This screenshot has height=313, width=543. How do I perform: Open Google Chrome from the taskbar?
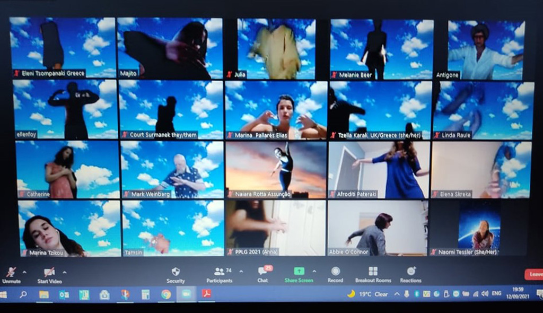pyautogui.click(x=166, y=294)
